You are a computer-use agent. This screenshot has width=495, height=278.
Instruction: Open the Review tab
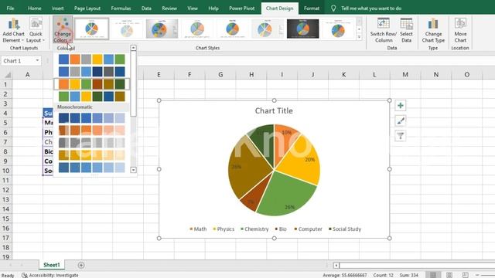(169, 8)
